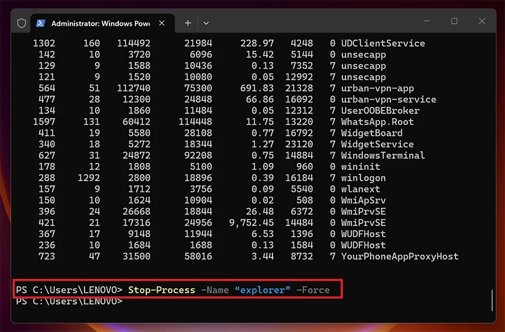
Task: Maximize the Terminal window
Action: click(x=454, y=21)
